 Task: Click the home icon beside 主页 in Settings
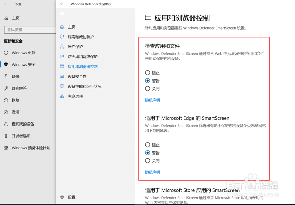point(6,18)
